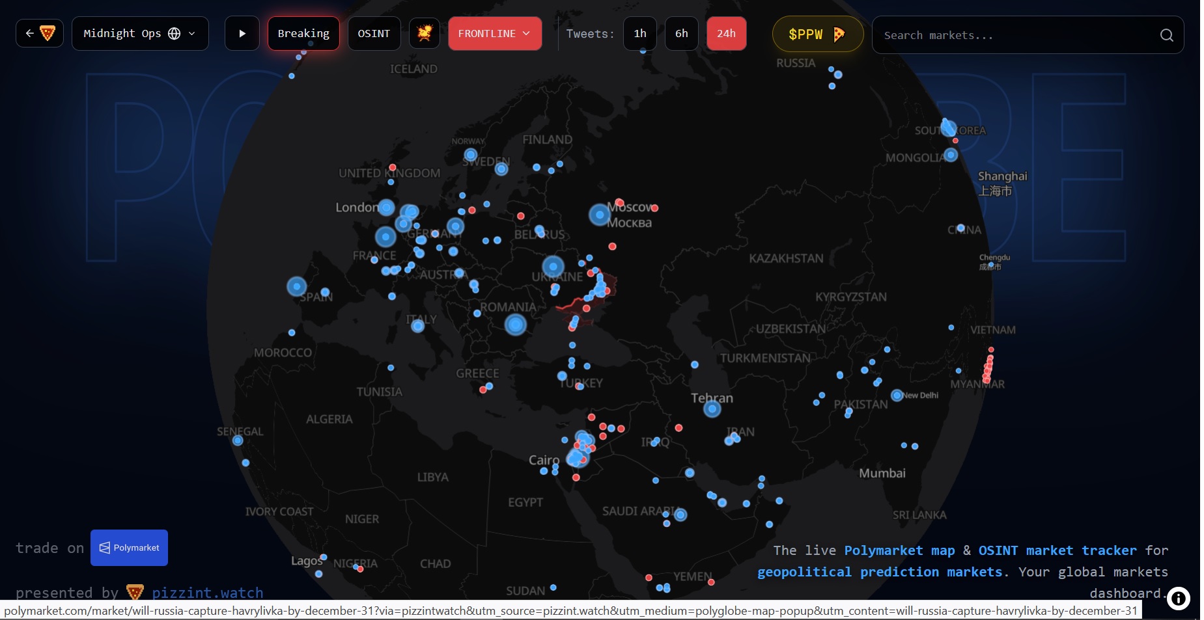The height and width of the screenshot is (620, 1204).
Task: Follow the pizzint.watch link
Action: tap(207, 593)
